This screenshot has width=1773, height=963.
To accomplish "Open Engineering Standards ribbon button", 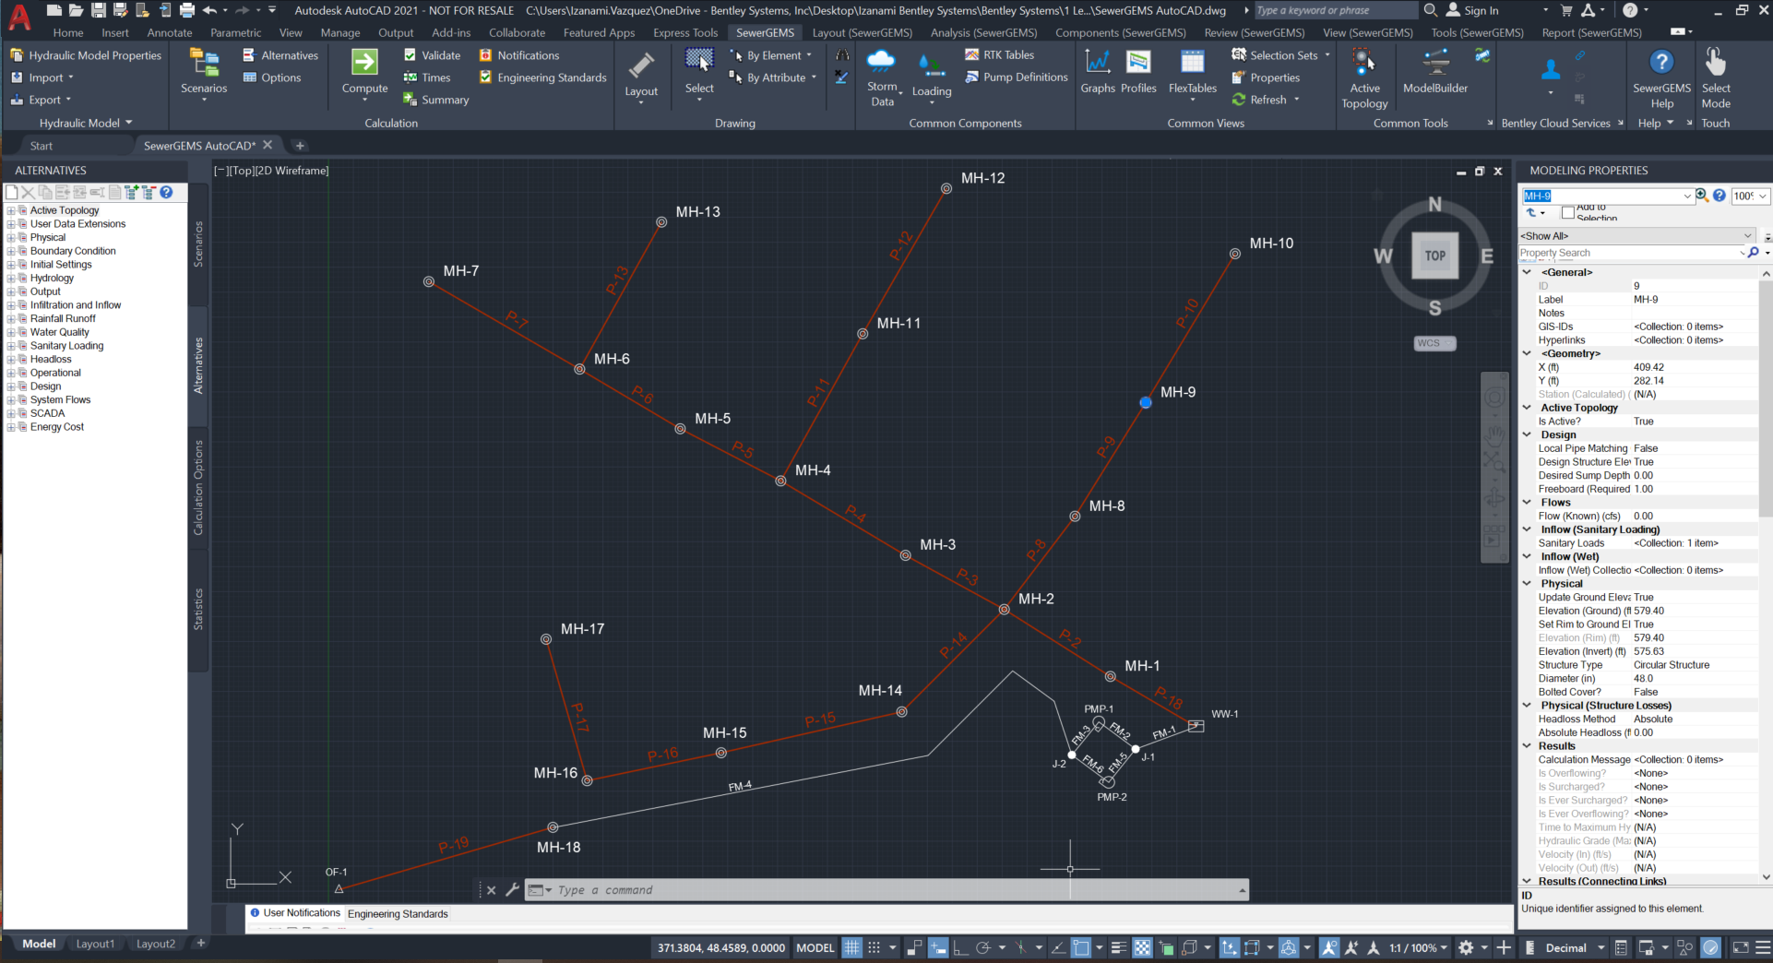I will [x=542, y=77].
